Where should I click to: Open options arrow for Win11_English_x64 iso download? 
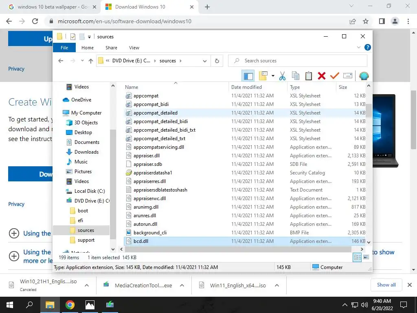coord(277,285)
